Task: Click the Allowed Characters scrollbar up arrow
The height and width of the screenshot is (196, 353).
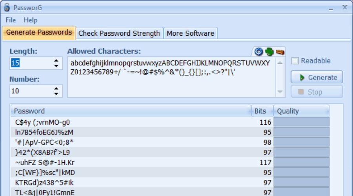Action: click(280, 63)
